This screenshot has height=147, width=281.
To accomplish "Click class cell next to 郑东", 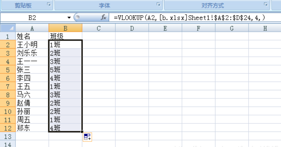I will pyautogui.click(x=66, y=128).
